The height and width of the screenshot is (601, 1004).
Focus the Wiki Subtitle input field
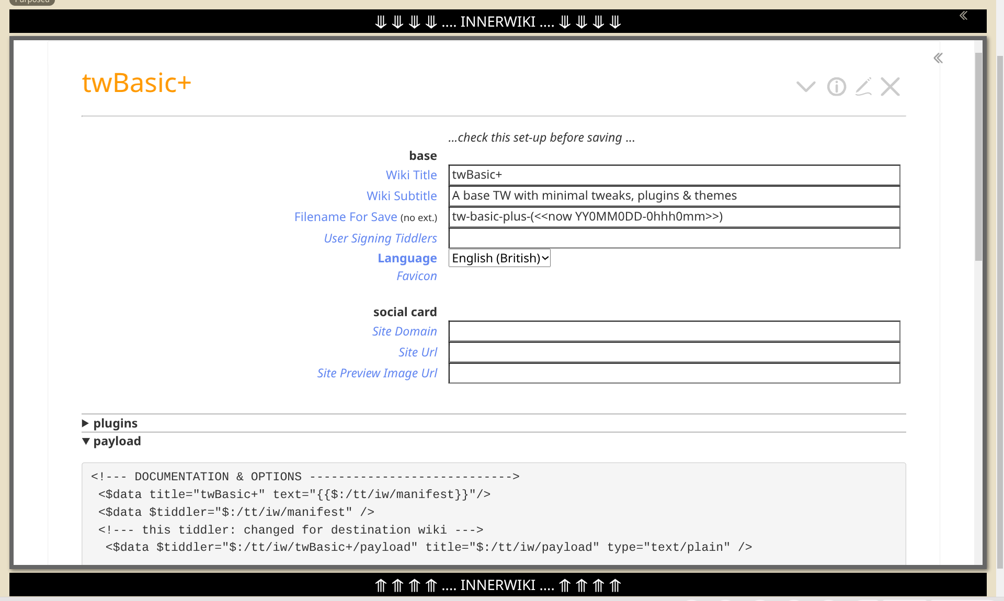(x=674, y=196)
